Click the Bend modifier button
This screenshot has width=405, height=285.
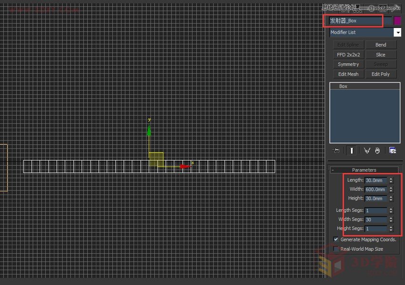[381, 45]
